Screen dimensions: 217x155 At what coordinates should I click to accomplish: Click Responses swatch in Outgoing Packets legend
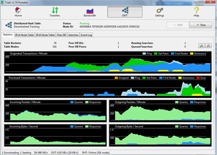[192, 102]
